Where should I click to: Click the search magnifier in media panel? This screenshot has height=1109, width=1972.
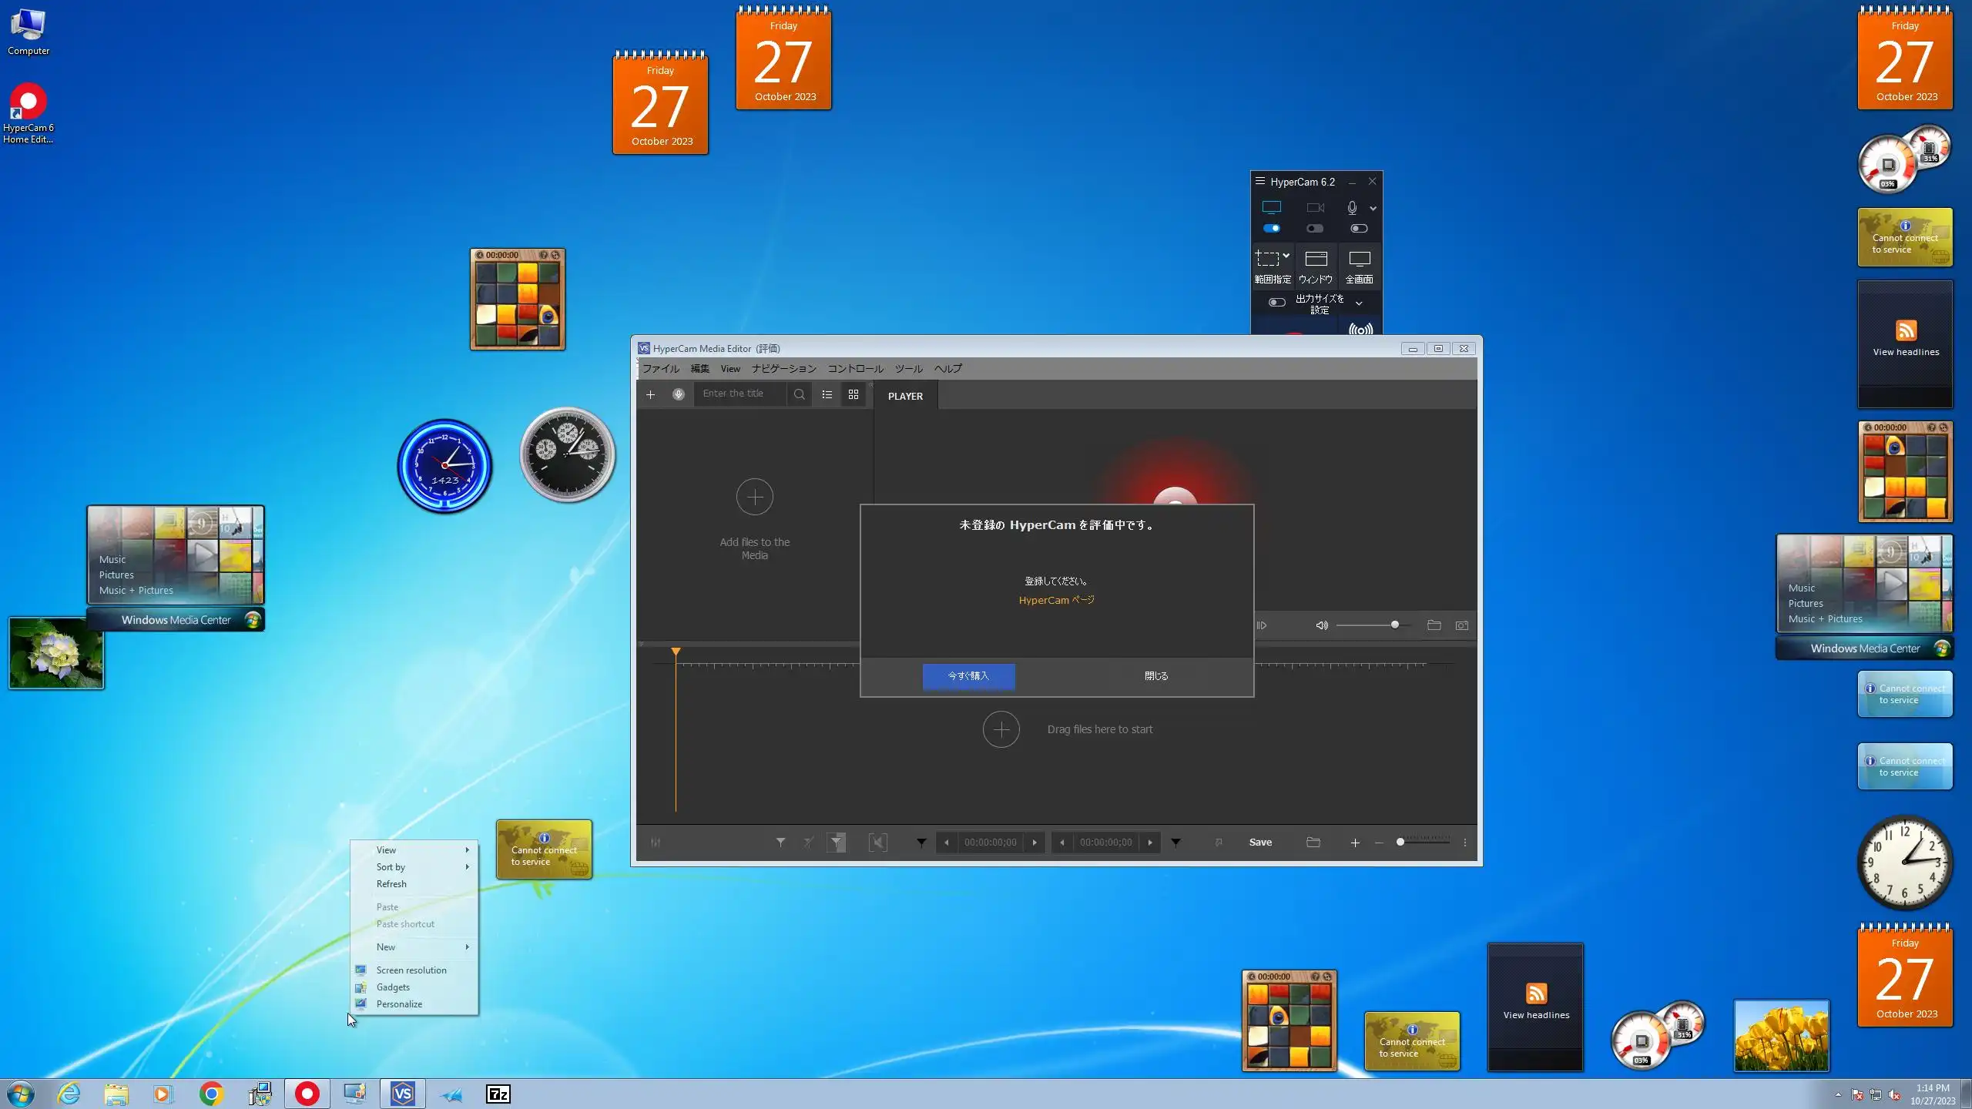800,394
